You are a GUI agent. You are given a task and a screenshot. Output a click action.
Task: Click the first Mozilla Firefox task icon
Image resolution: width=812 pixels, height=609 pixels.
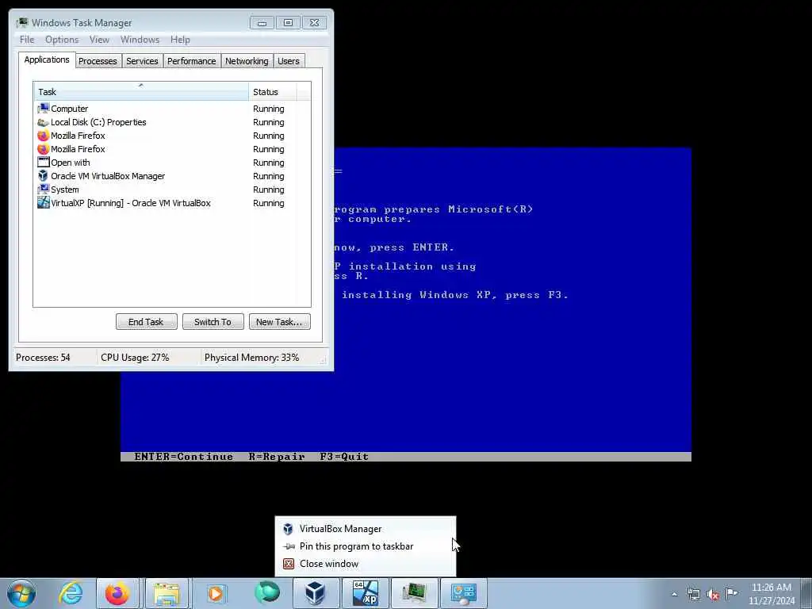[43, 136]
